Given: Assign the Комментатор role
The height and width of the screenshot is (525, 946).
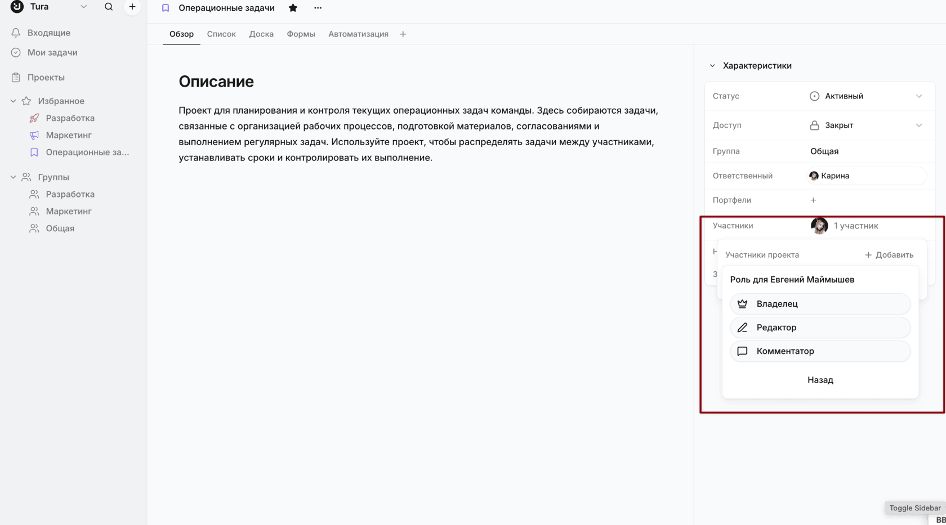Looking at the screenshot, I should tap(820, 351).
